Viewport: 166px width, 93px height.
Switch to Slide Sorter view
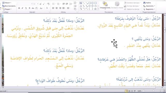point(129,91)
